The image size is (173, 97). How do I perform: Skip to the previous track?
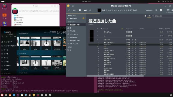74,10
